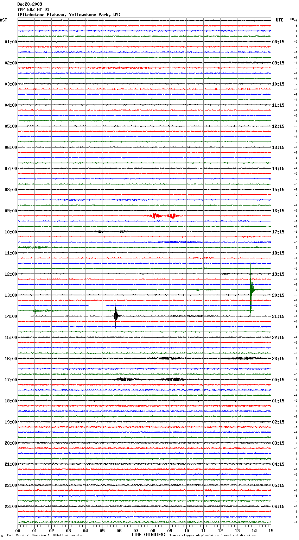Click the 10 minute tick label on the x-axis
Viewport: 299px width, 540px height.
coord(186,530)
